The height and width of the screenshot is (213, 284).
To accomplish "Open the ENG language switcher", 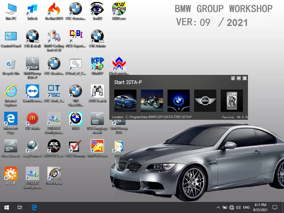I will (x=246, y=207).
